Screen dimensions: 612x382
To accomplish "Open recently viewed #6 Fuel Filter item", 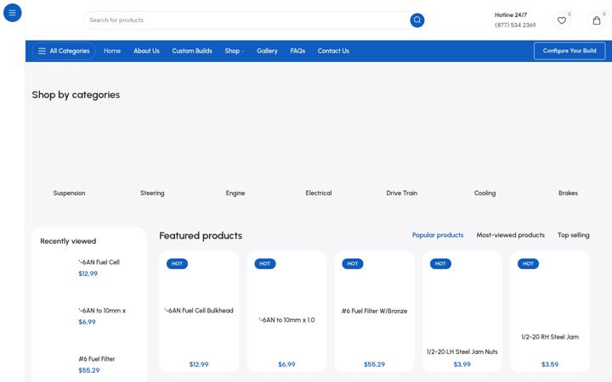I will [x=96, y=359].
